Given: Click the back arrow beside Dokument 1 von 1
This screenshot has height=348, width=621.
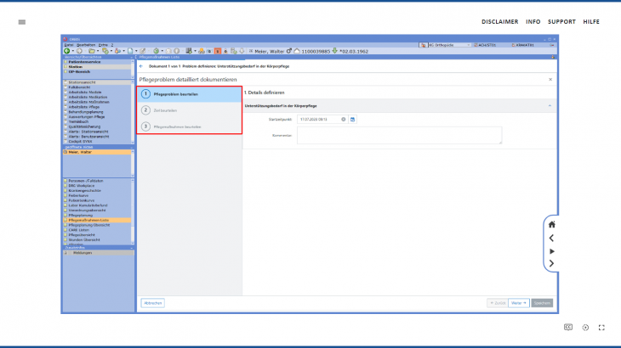Looking at the screenshot, I should [x=141, y=65].
